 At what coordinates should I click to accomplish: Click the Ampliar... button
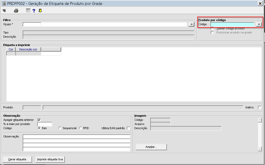151,147
